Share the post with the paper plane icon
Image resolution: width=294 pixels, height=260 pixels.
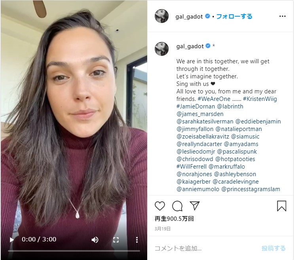click(194, 206)
